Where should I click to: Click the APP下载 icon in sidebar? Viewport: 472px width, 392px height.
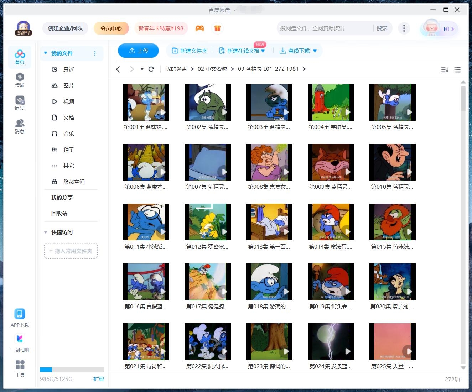[x=20, y=314]
